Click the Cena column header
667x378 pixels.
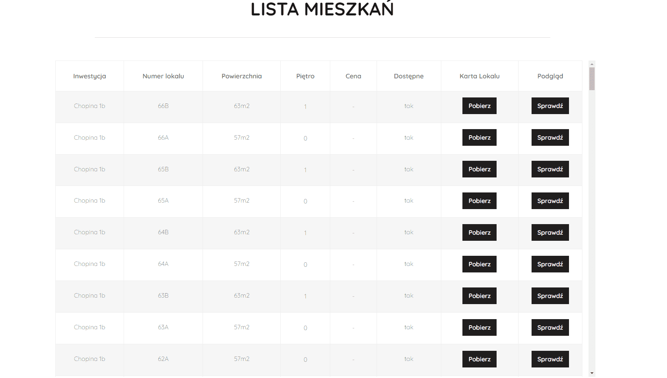(x=353, y=76)
